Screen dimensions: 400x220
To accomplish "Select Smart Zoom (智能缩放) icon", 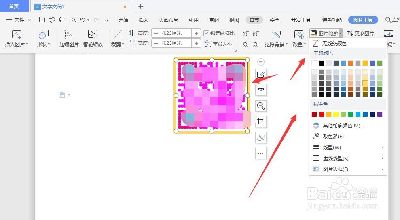I will point(93,34).
